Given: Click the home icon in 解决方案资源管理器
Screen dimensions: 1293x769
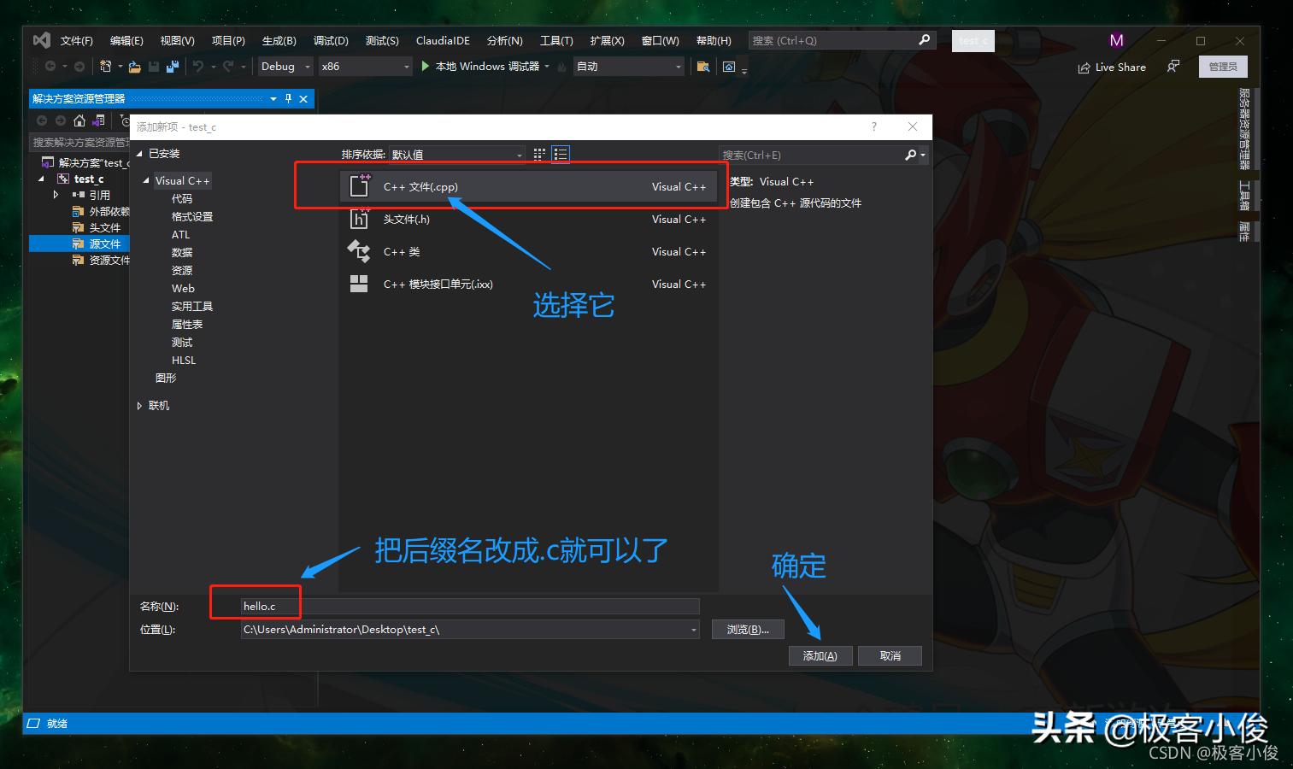Looking at the screenshot, I should click(x=77, y=120).
